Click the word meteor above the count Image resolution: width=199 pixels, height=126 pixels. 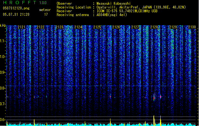[x=45, y=10]
